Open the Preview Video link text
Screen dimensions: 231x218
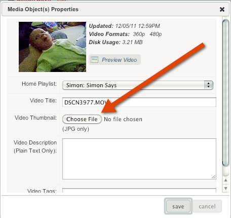coord(120,60)
